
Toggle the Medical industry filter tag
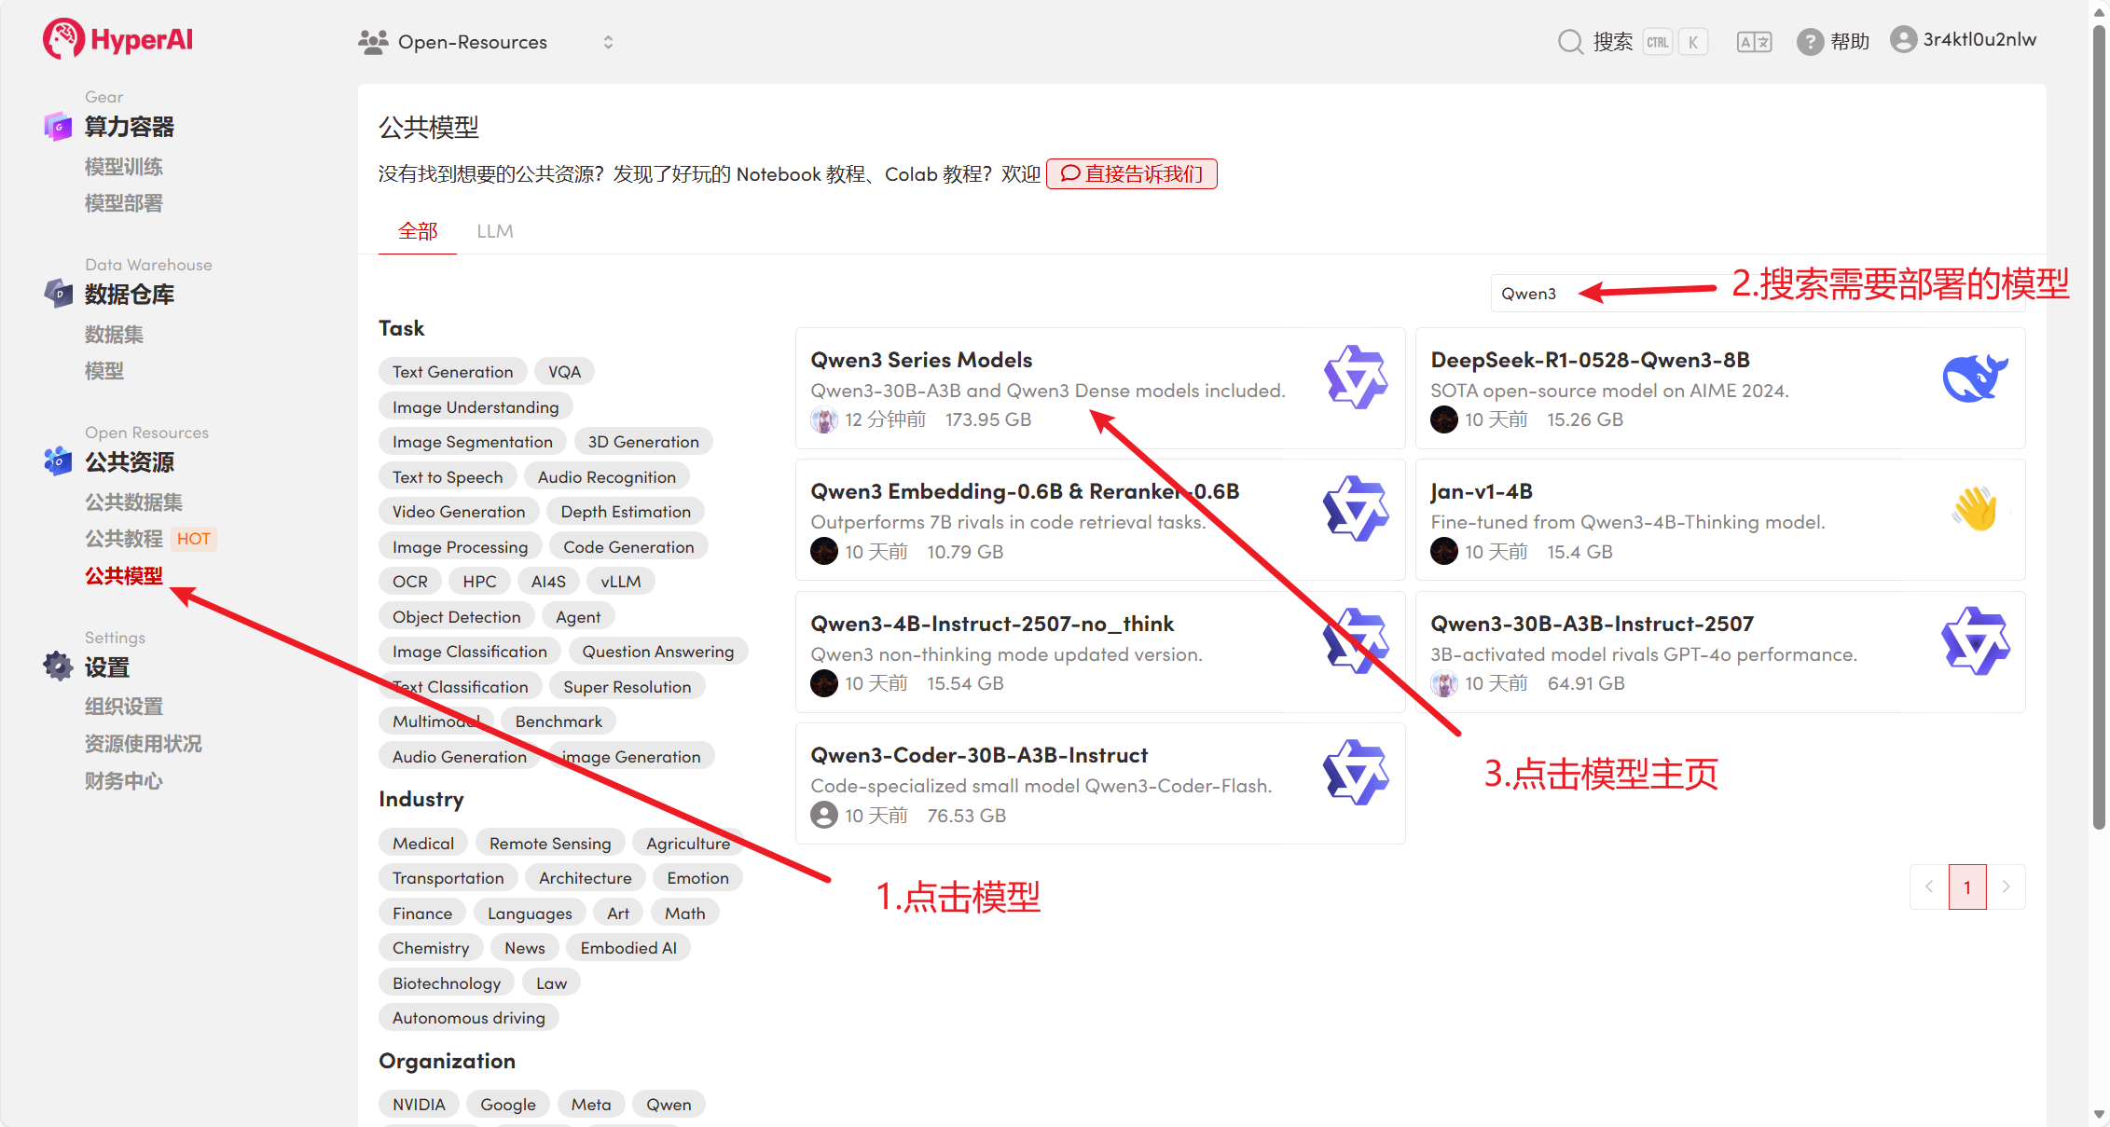click(423, 844)
